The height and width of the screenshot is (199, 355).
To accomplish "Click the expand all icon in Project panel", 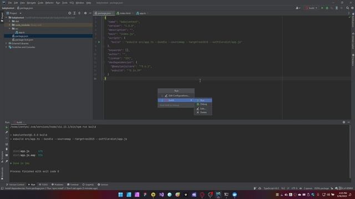I will tap(74, 13).
